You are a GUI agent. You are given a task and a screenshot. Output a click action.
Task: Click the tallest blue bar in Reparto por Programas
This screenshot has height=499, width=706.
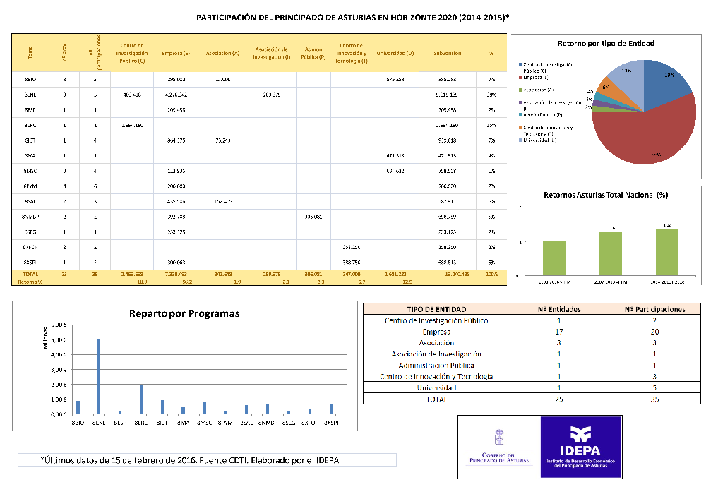[x=99, y=377]
